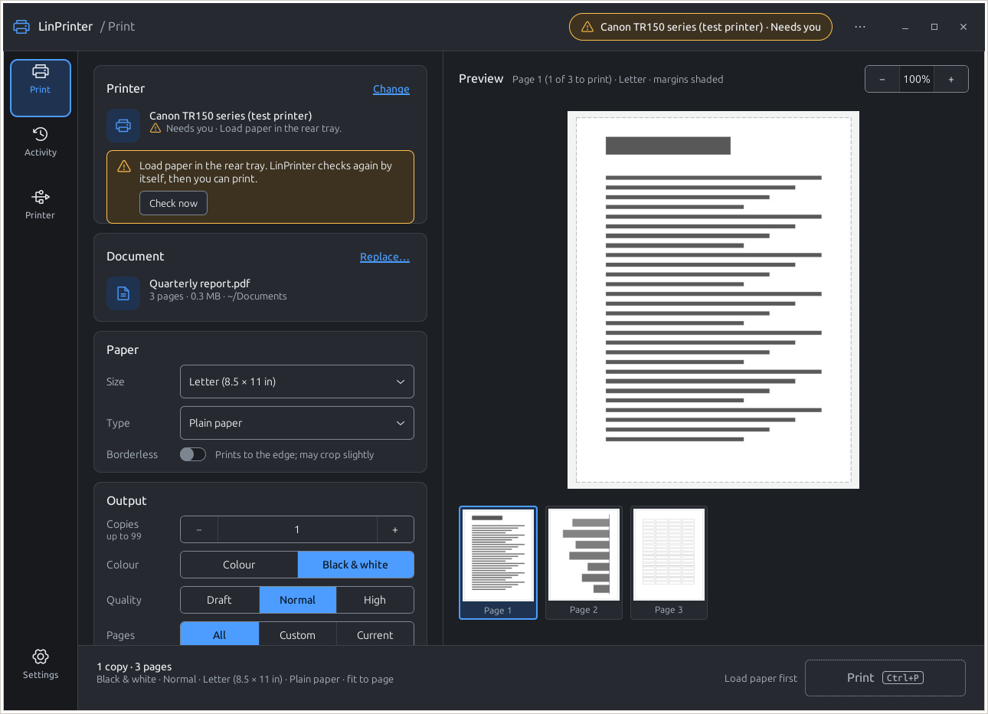The width and height of the screenshot is (988, 714).
Task: Click the Quarterly report.pdf file name
Action: tap(200, 283)
